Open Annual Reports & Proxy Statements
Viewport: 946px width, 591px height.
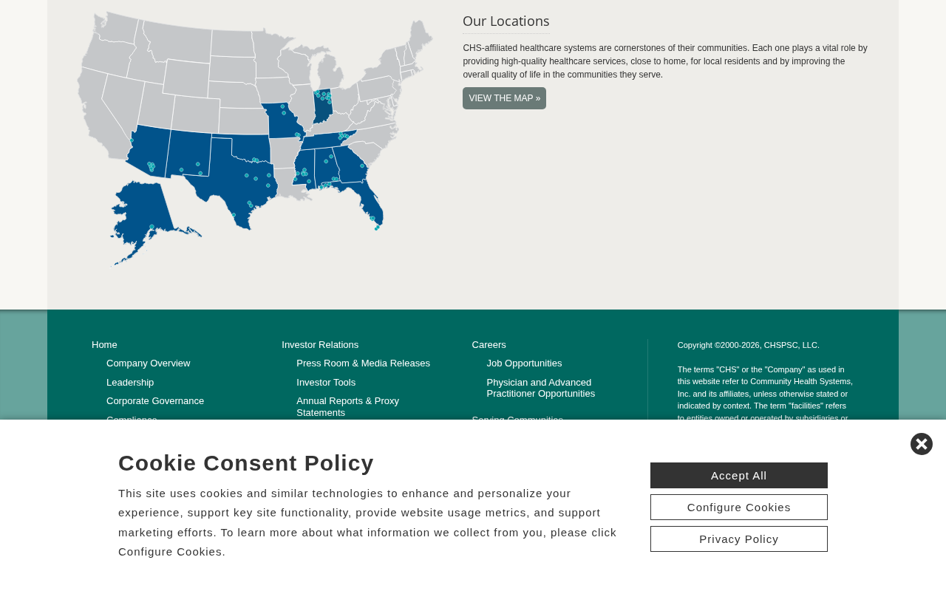pos(347,407)
